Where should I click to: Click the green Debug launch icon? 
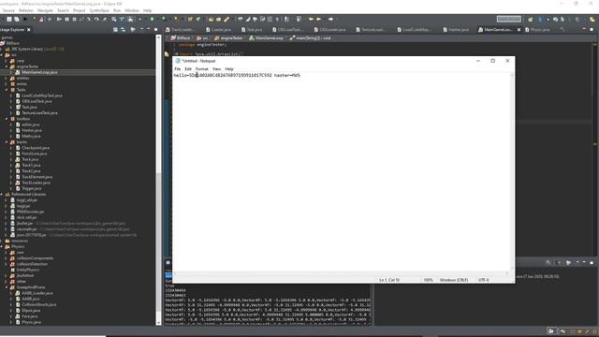tap(152, 19)
